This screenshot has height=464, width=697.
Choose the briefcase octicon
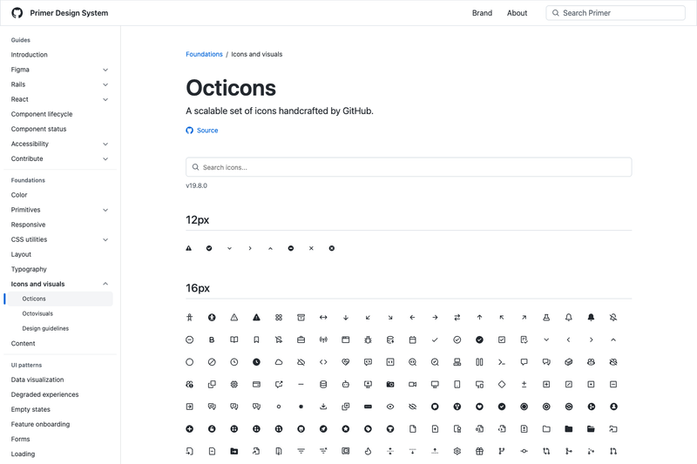(x=301, y=340)
